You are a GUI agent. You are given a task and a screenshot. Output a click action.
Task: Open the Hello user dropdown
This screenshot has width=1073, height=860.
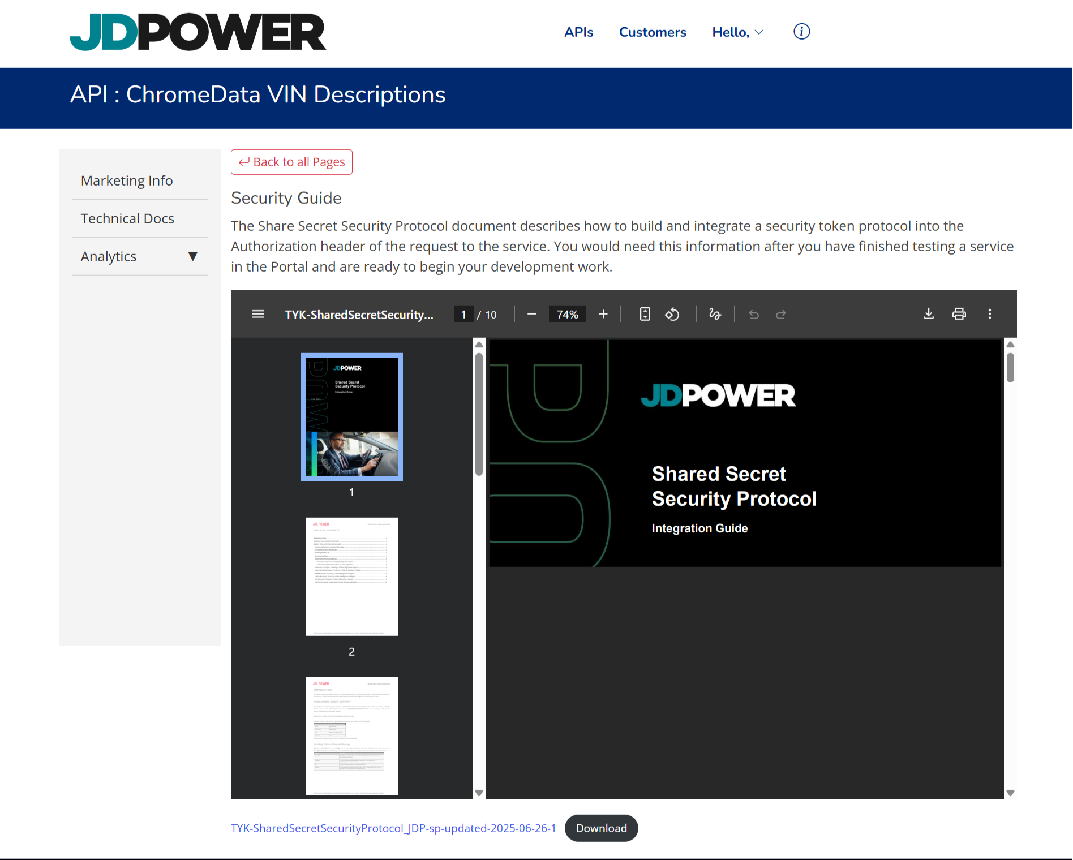737,32
